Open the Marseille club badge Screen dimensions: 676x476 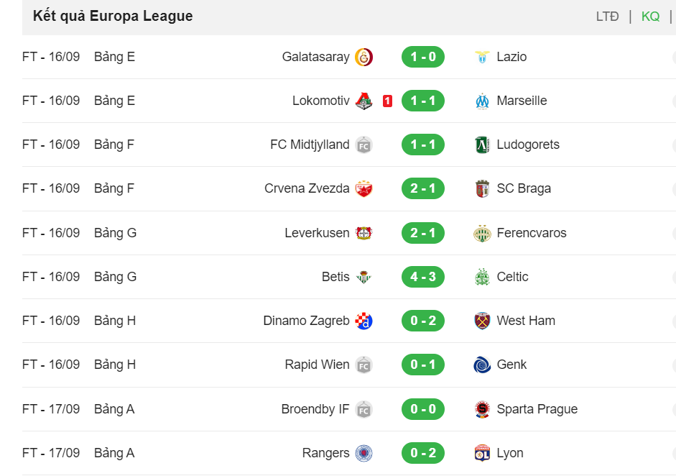pos(482,101)
